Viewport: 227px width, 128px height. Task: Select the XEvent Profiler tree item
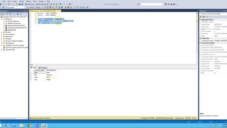point(10,50)
